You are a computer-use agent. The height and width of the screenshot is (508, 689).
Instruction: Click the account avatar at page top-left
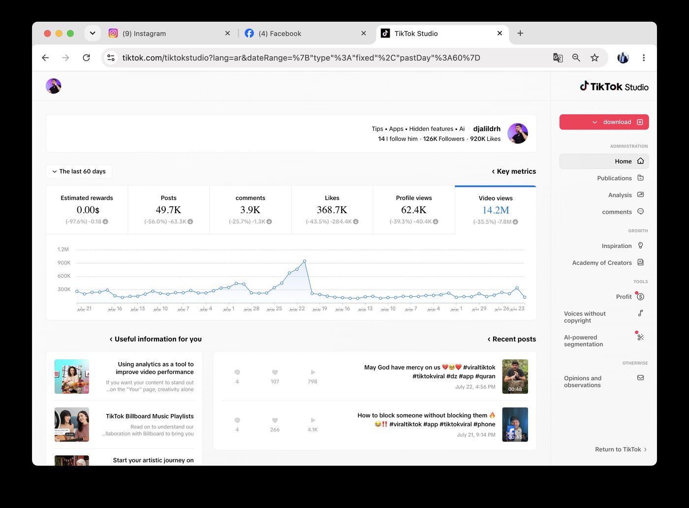coord(54,86)
